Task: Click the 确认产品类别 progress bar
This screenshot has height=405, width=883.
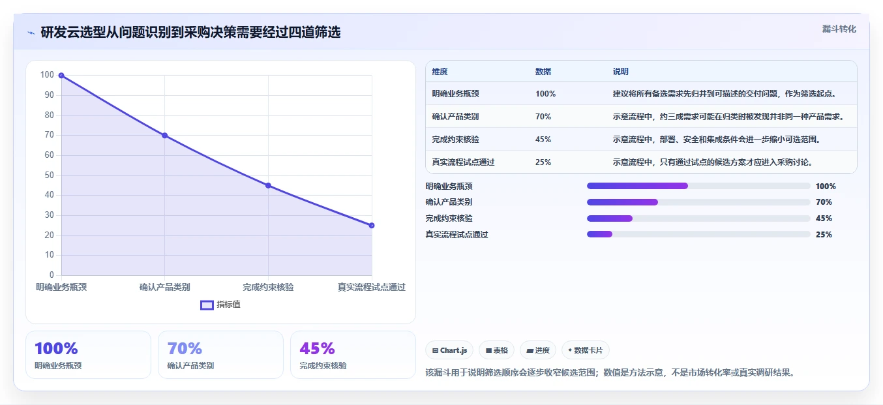Action: click(698, 202)
